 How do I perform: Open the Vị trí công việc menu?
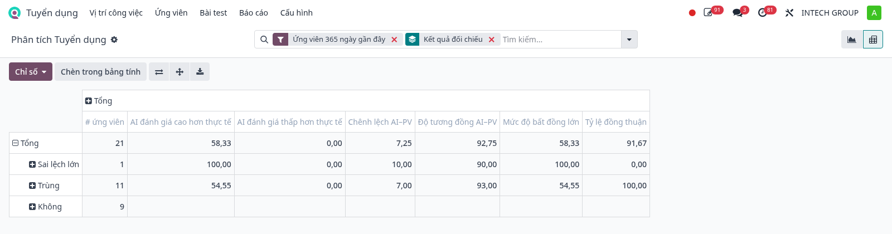coord(116,13)
